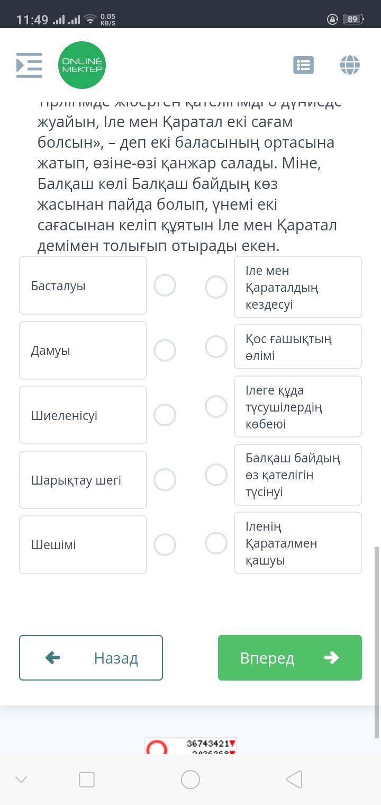
Task: Tap the red counter widget at bottom
Action: [190, 746]
